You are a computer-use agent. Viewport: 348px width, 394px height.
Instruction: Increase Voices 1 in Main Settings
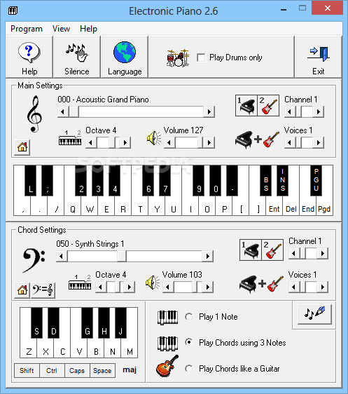click(x=319, y=143)
